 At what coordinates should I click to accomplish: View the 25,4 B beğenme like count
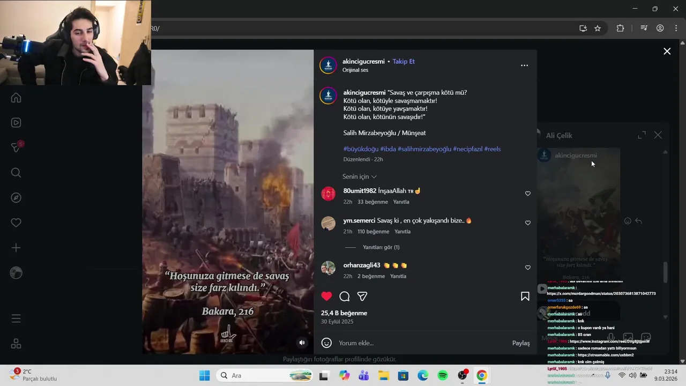click(x=344, y=313)
